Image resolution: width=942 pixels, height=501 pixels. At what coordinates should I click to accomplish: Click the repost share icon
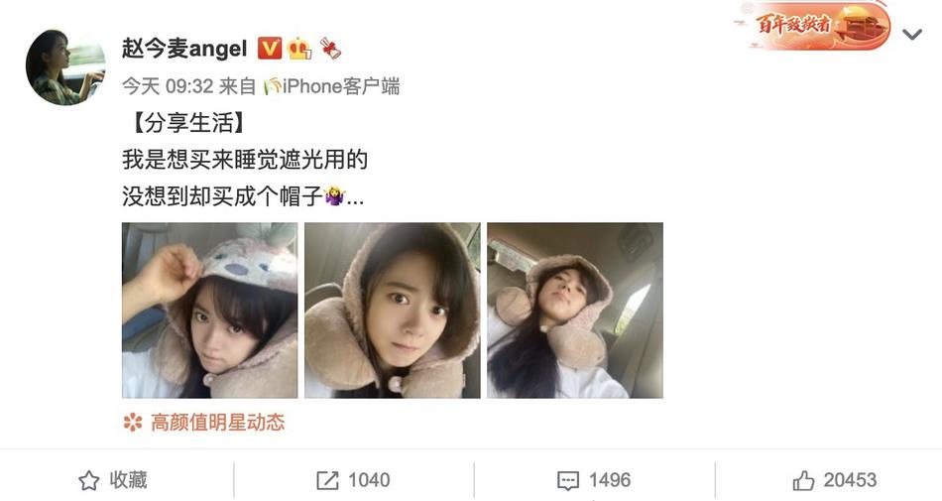click(x=327, y=480)
